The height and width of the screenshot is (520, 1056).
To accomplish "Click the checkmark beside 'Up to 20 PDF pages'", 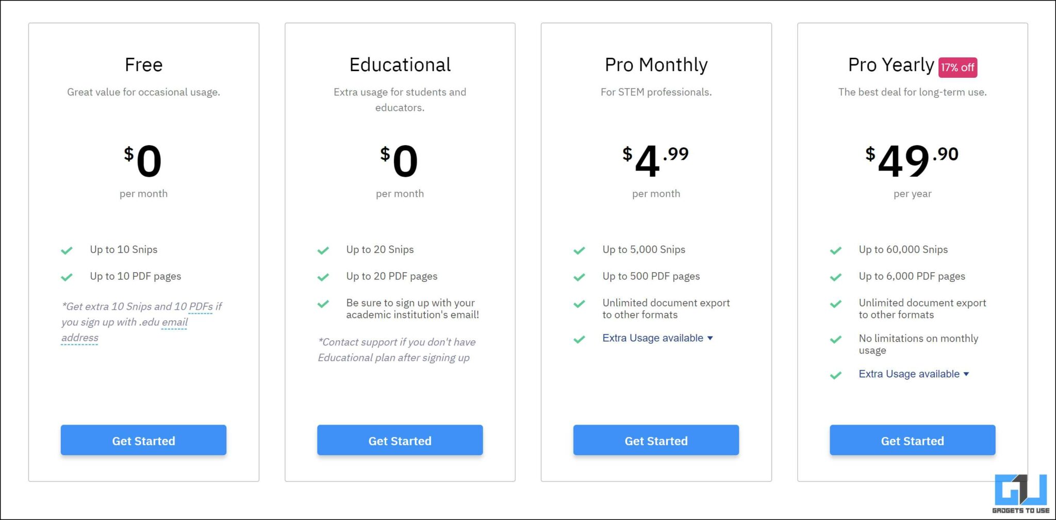I will pyautogui.click(x=323, y=277).
